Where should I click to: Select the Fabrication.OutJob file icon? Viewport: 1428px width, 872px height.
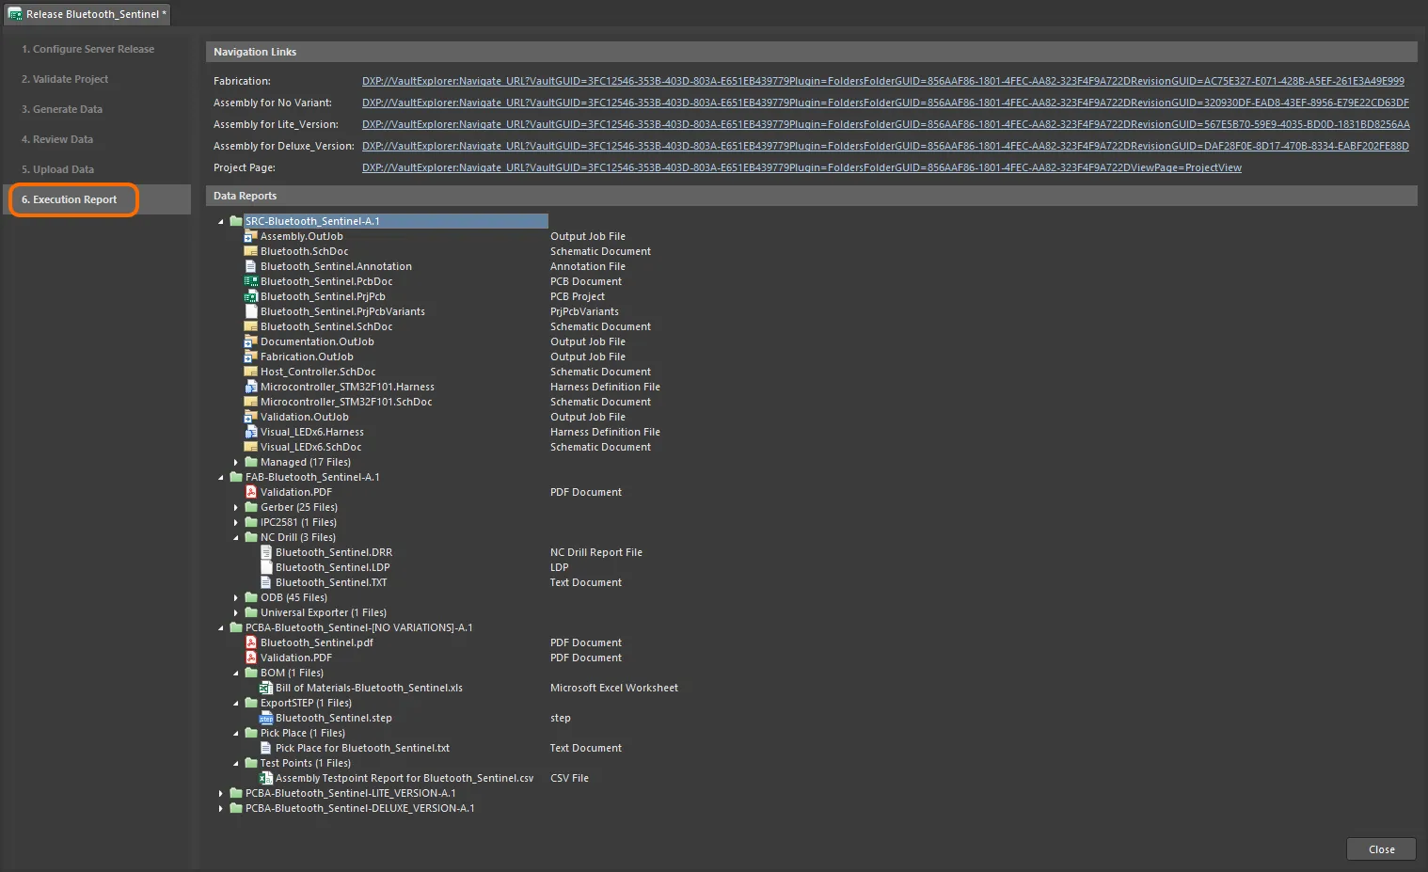click(250, 357)
